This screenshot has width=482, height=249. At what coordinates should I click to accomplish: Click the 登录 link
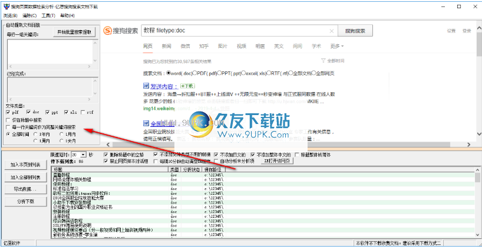click(x=467, y=31)
